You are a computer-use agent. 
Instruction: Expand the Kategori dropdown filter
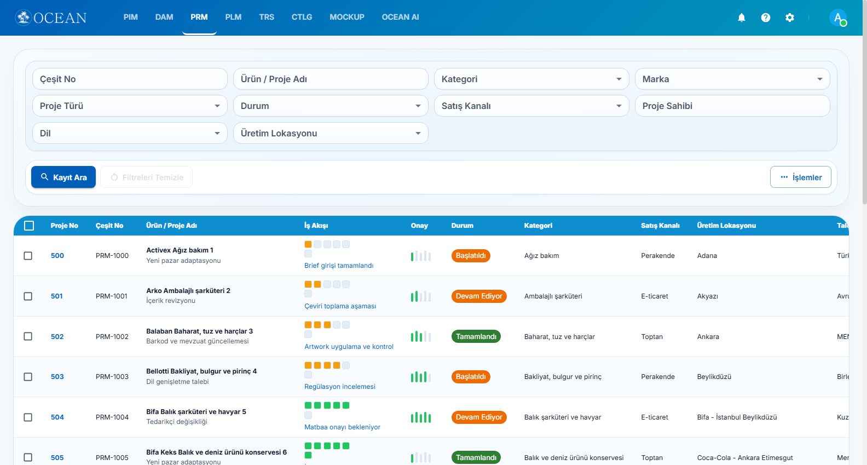click(x=531, y=79)
